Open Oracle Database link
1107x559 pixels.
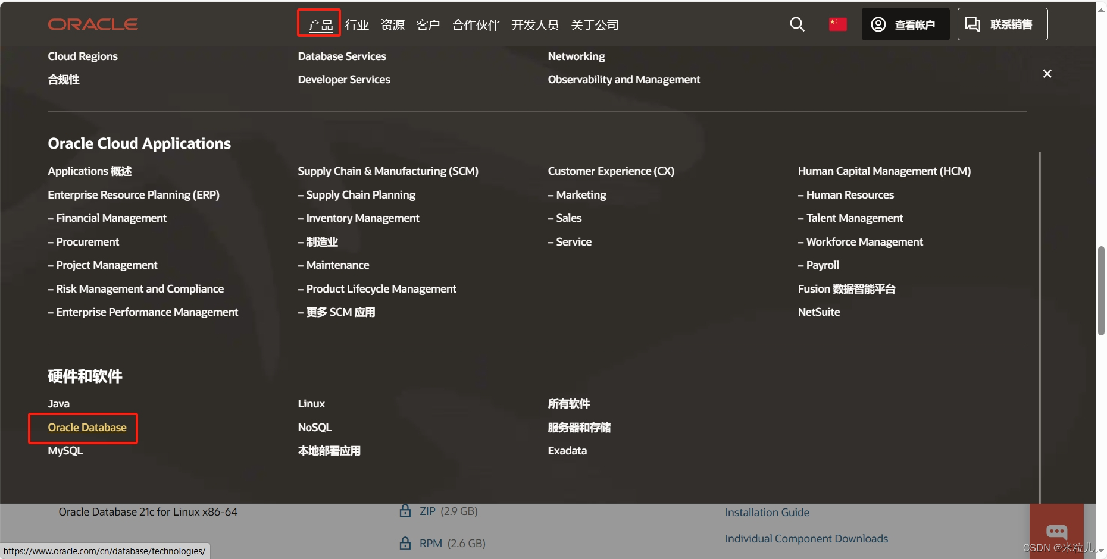(87, 428)
